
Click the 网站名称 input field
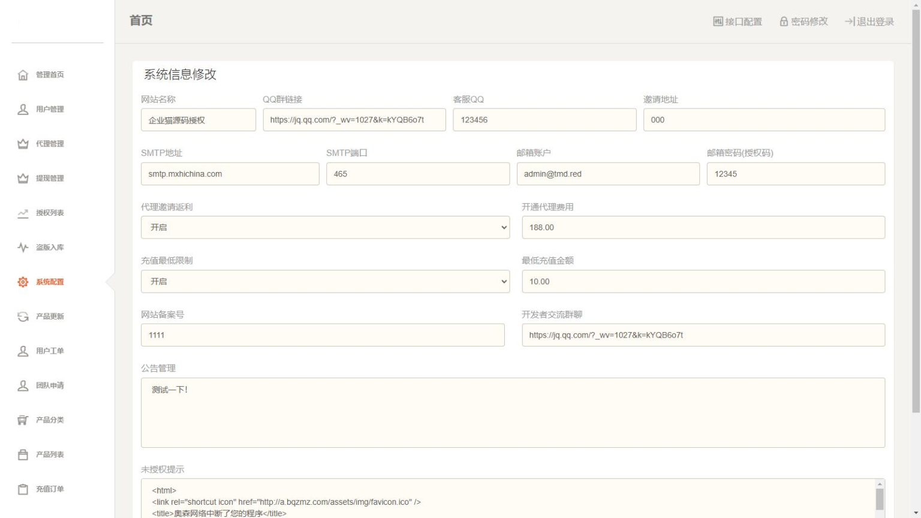click(x=198, y=120)
